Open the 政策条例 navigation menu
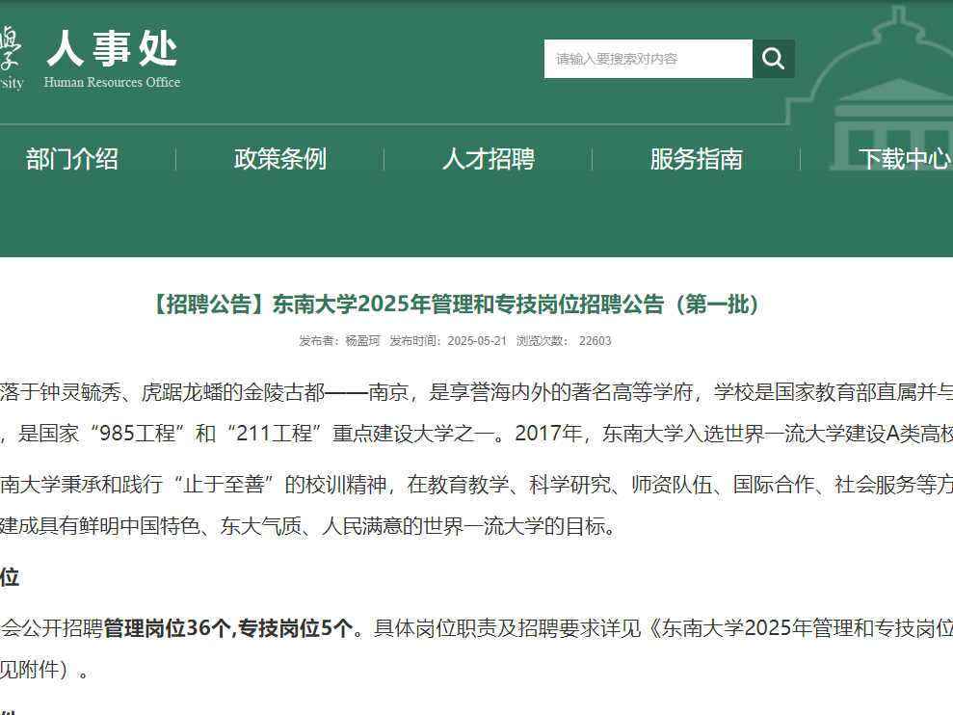The height and width of the screenshot is (715, 953). [280, 159]
